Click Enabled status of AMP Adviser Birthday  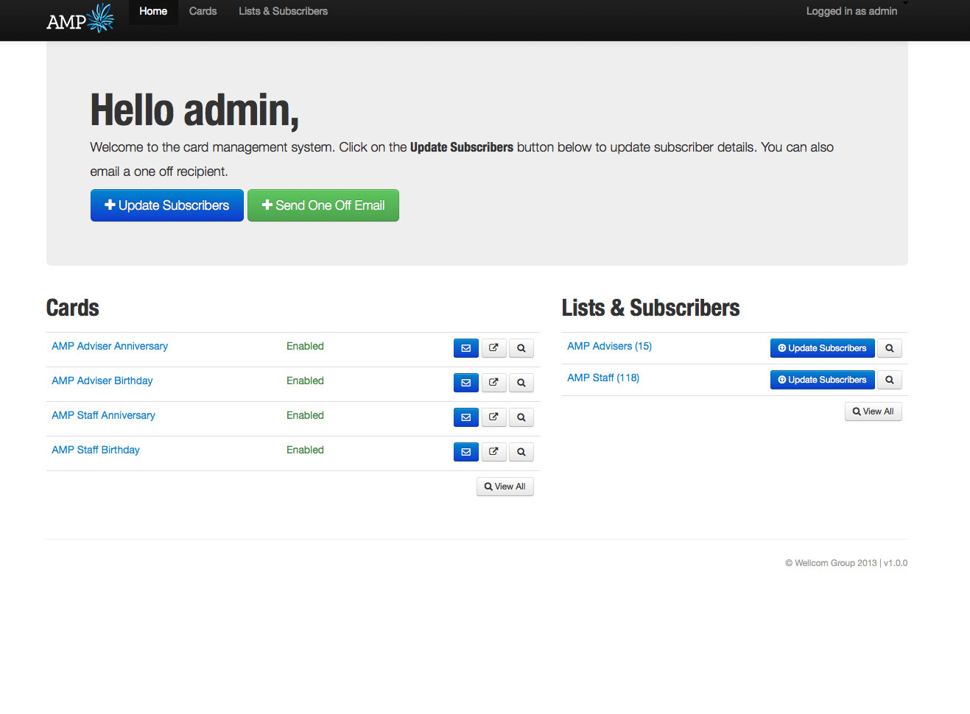pyautogui.click(x=305, y=381)
